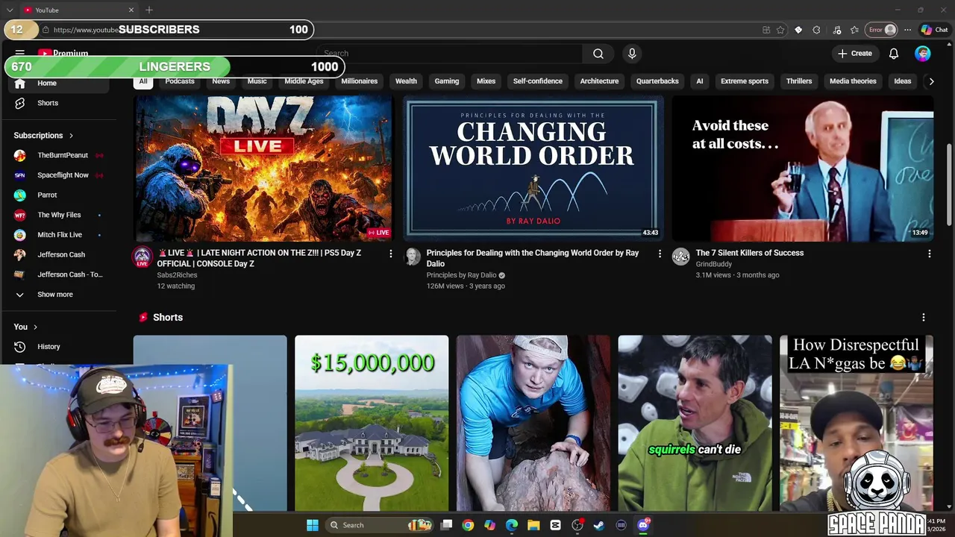This screenshot has width=955, height=537.
Task: Launch Chrome from the taskbar
Action: 468,525
